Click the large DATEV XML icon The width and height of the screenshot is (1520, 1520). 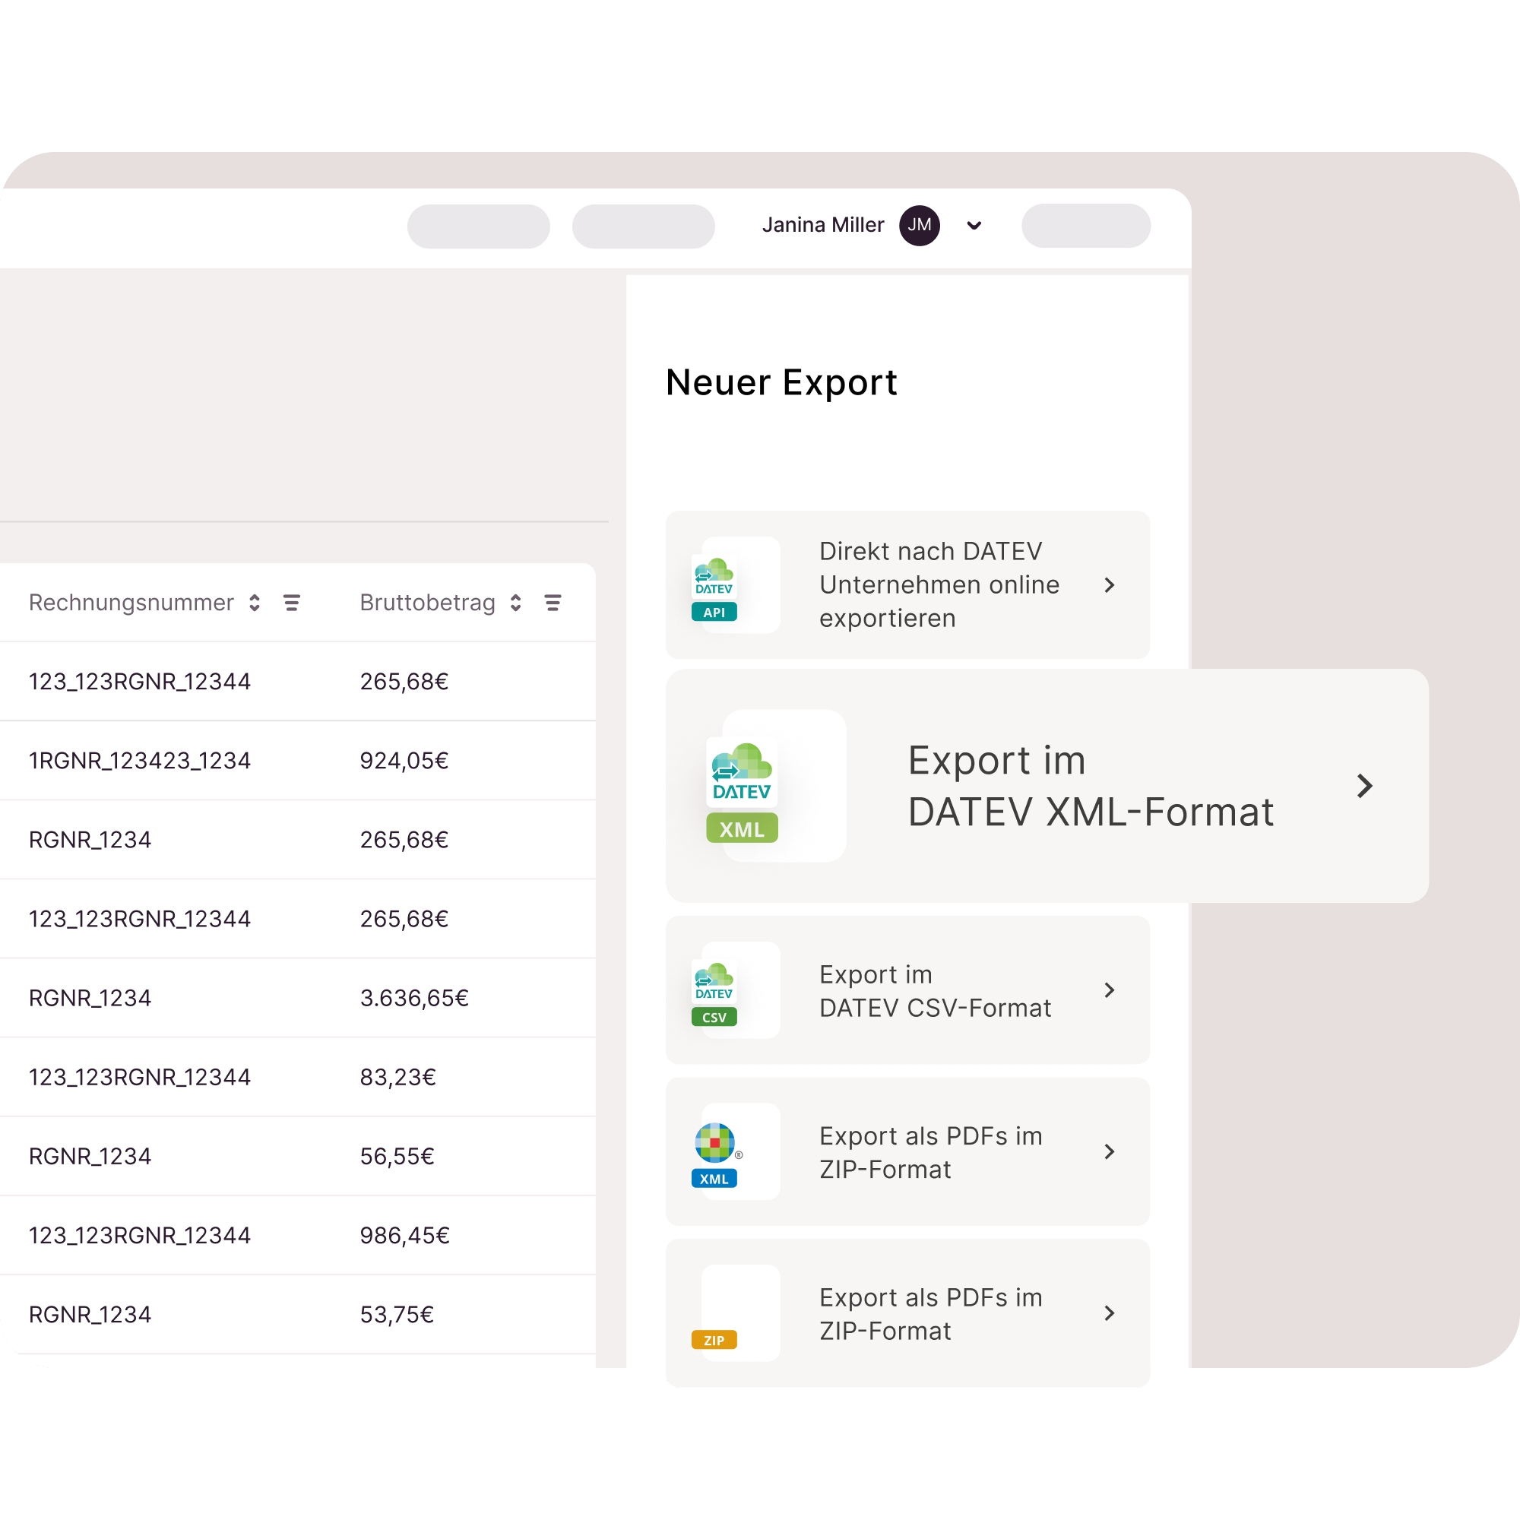click(742, 790)
